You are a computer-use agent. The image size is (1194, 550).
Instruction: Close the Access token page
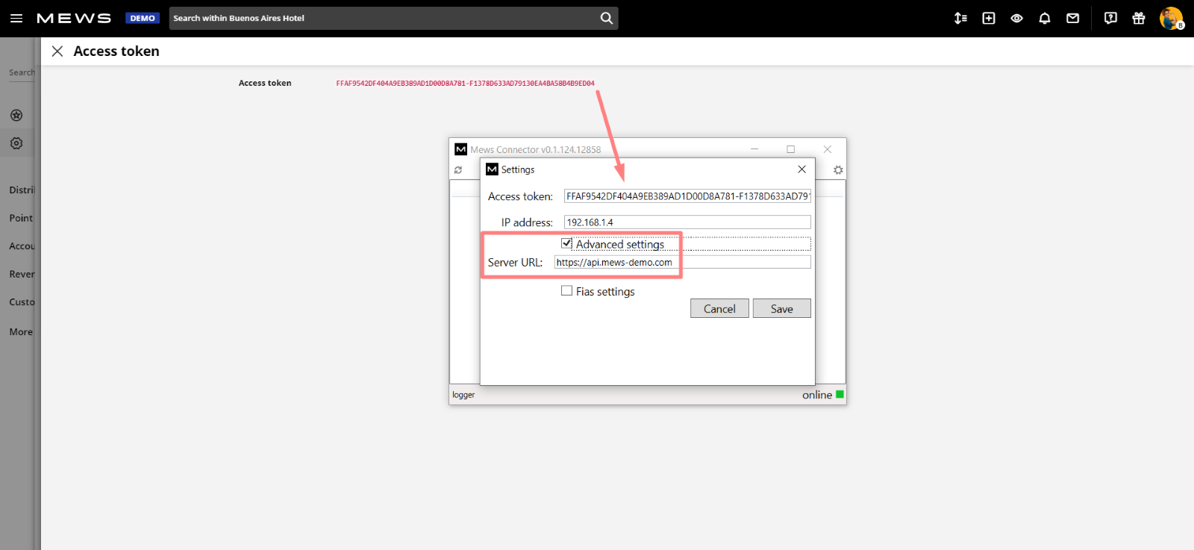click(57, 51)
